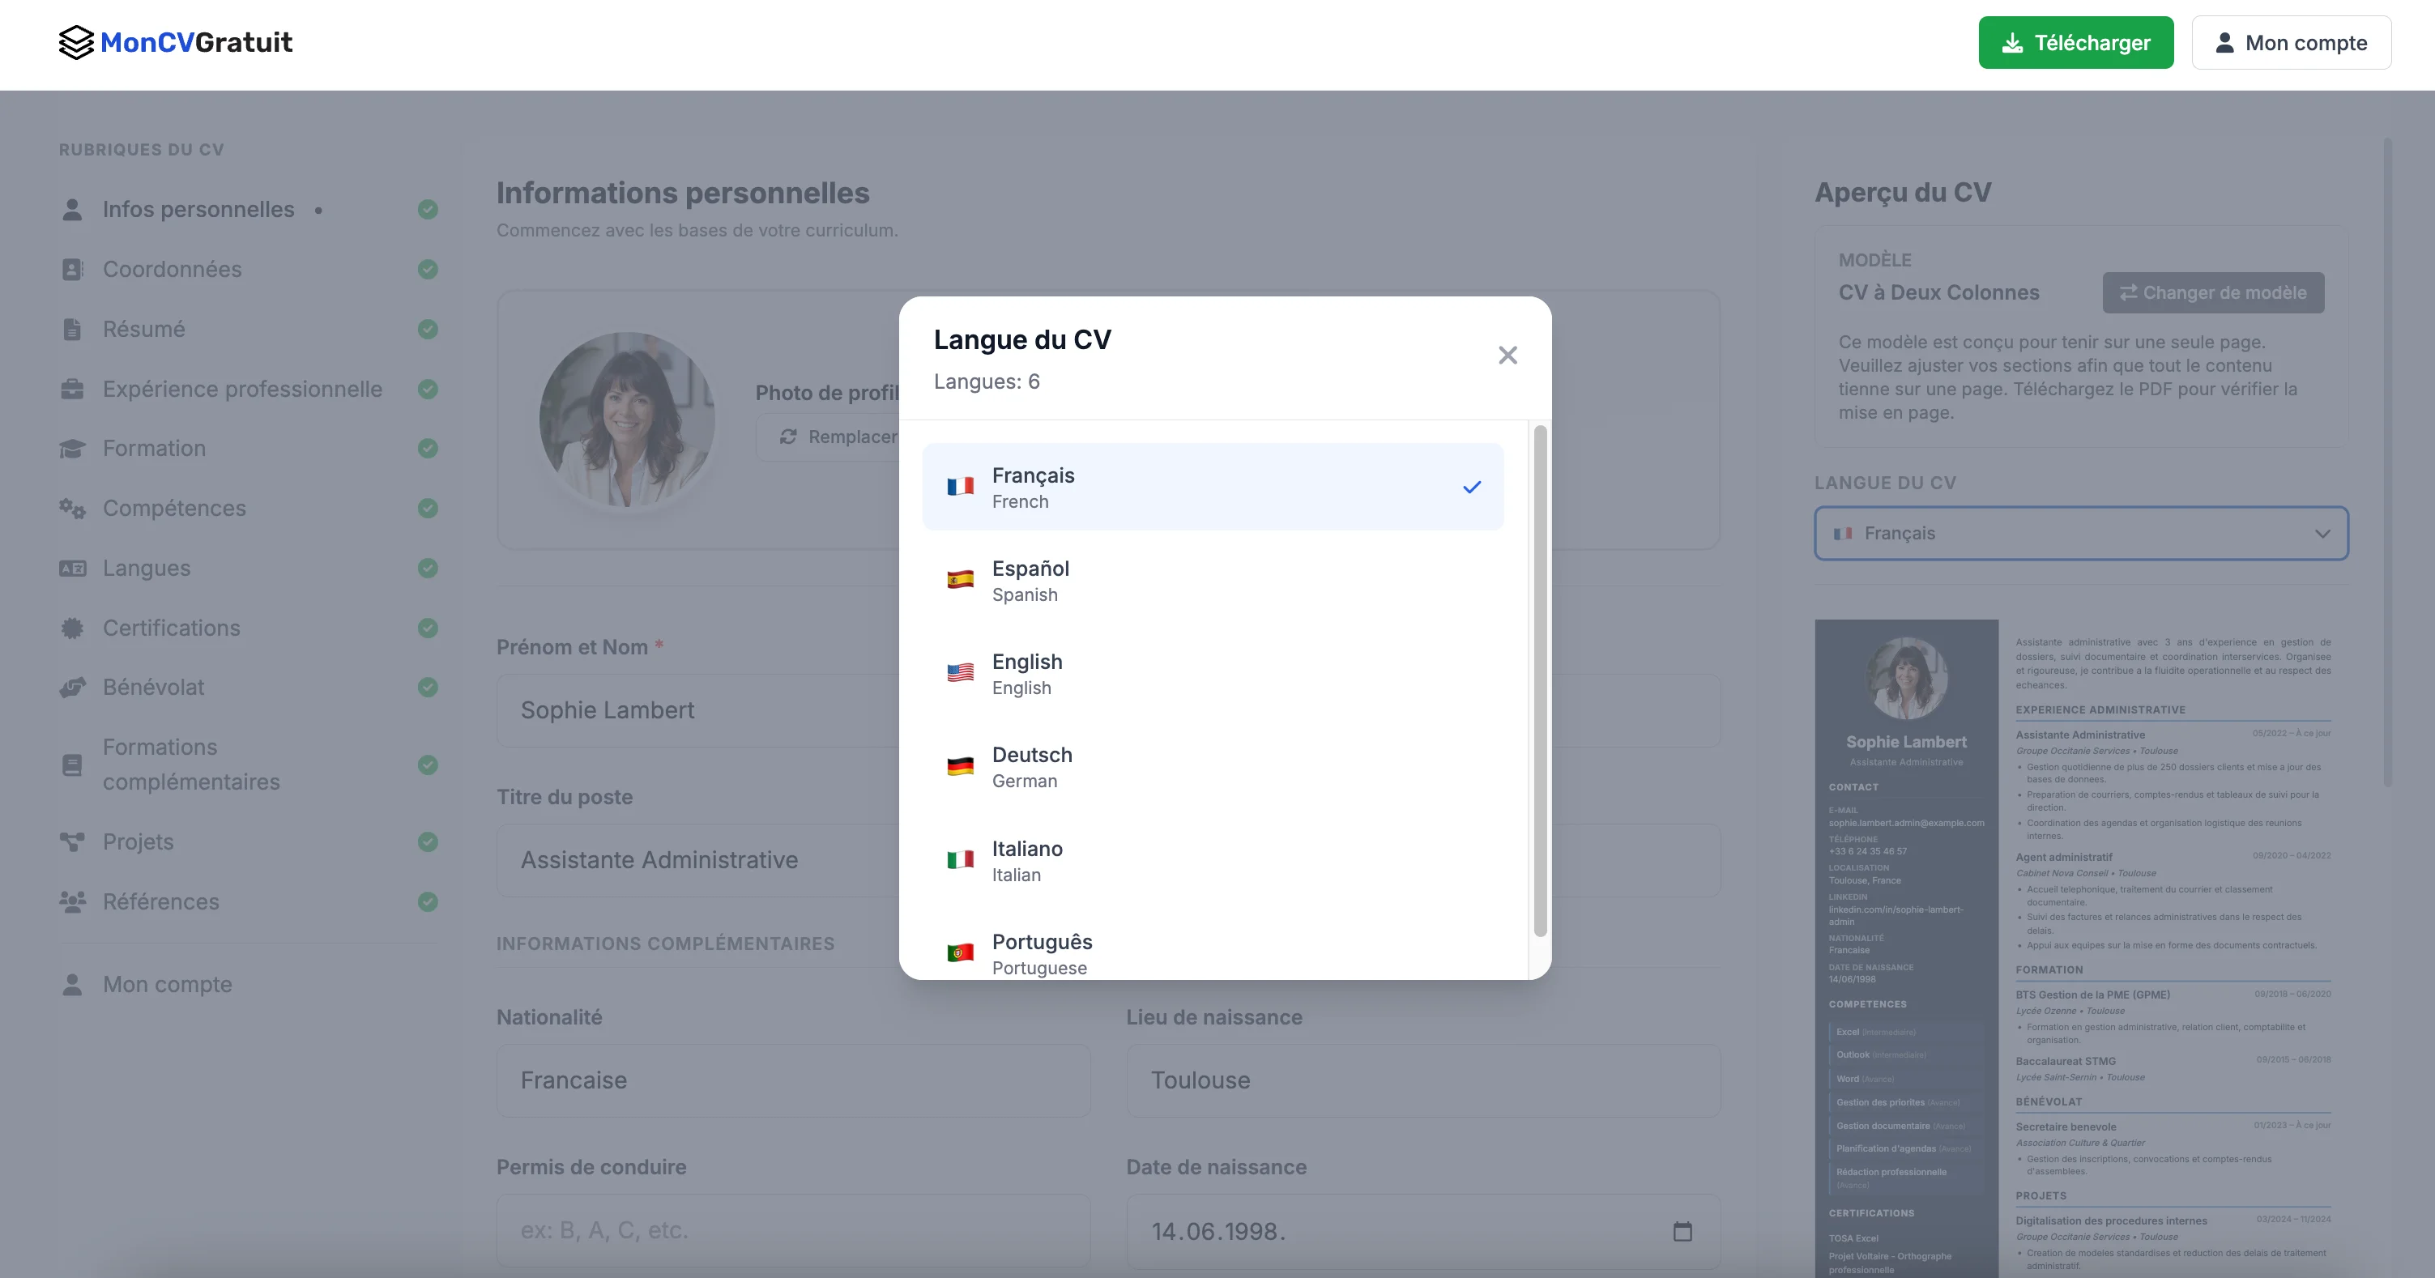2435x1278 pixels.
Task: Click the MonCVGratuit logo
Action: click(x=175, y=41)
